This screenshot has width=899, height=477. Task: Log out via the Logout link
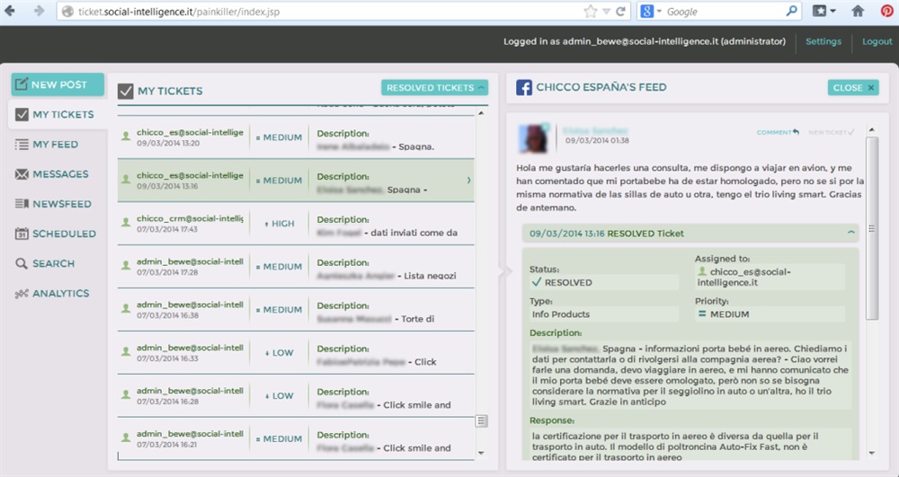click(x=877, y=41)
